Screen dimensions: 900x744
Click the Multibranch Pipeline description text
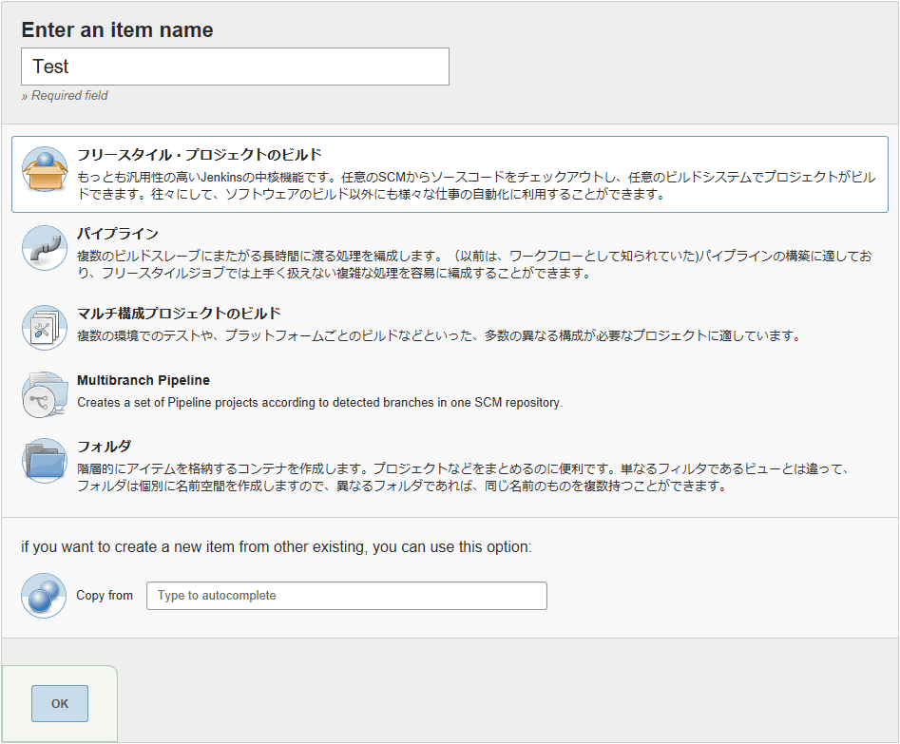[x=319, y=403]
